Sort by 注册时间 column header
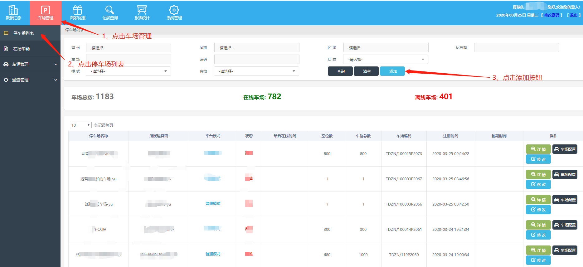This screenshot has height=267, width=583. click(451, 136)
